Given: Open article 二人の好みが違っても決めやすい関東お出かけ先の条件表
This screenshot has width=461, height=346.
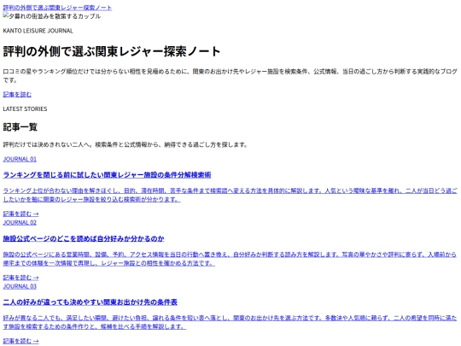Looking at the screenshot, I should coord(90,302).
